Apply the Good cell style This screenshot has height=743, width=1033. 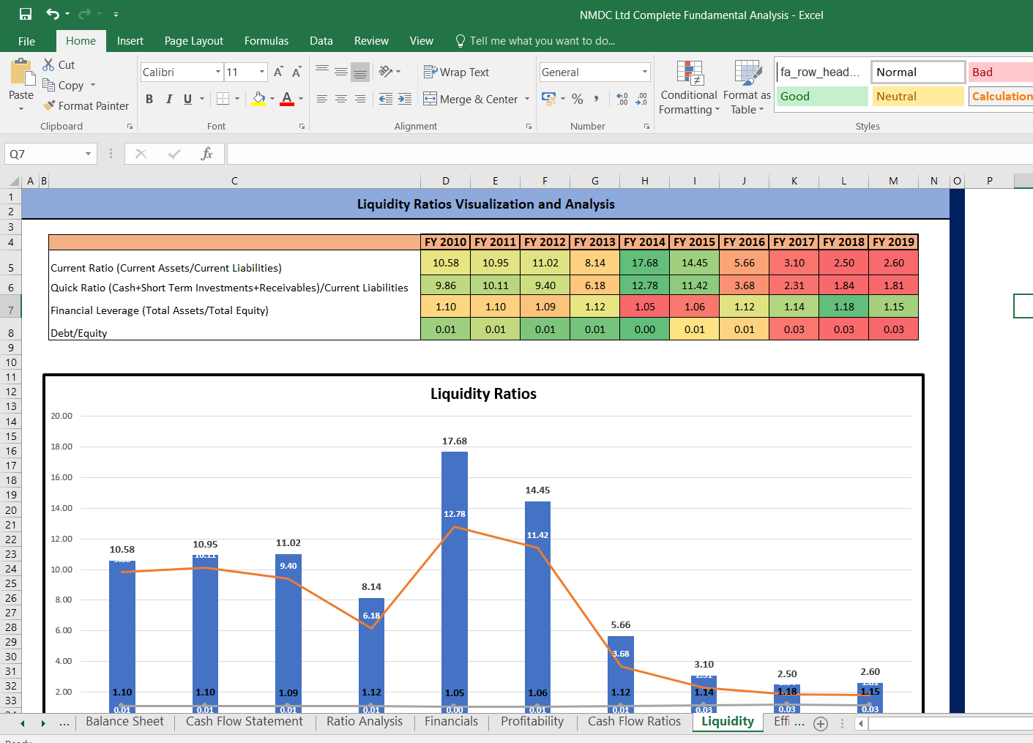point(822,97)
